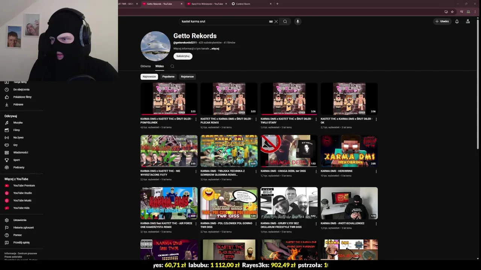This screenshot has width=481, height=270.
Task: Open Getto Rekords channel avatar
Action: (x=156, y=46)
